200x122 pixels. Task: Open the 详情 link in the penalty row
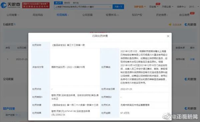tap(192, 59)
